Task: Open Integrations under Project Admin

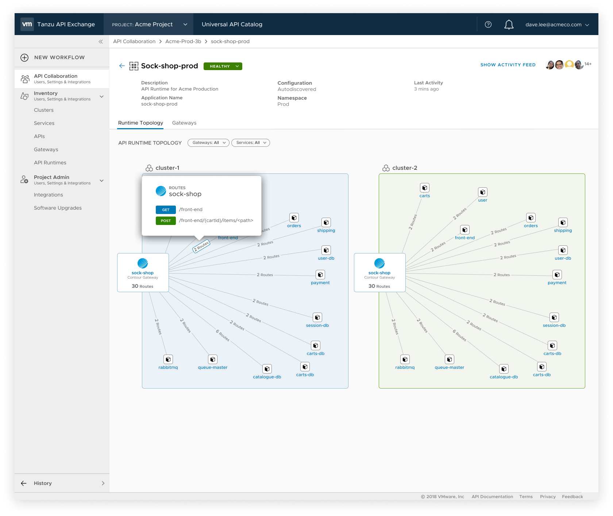Action: 49,195
